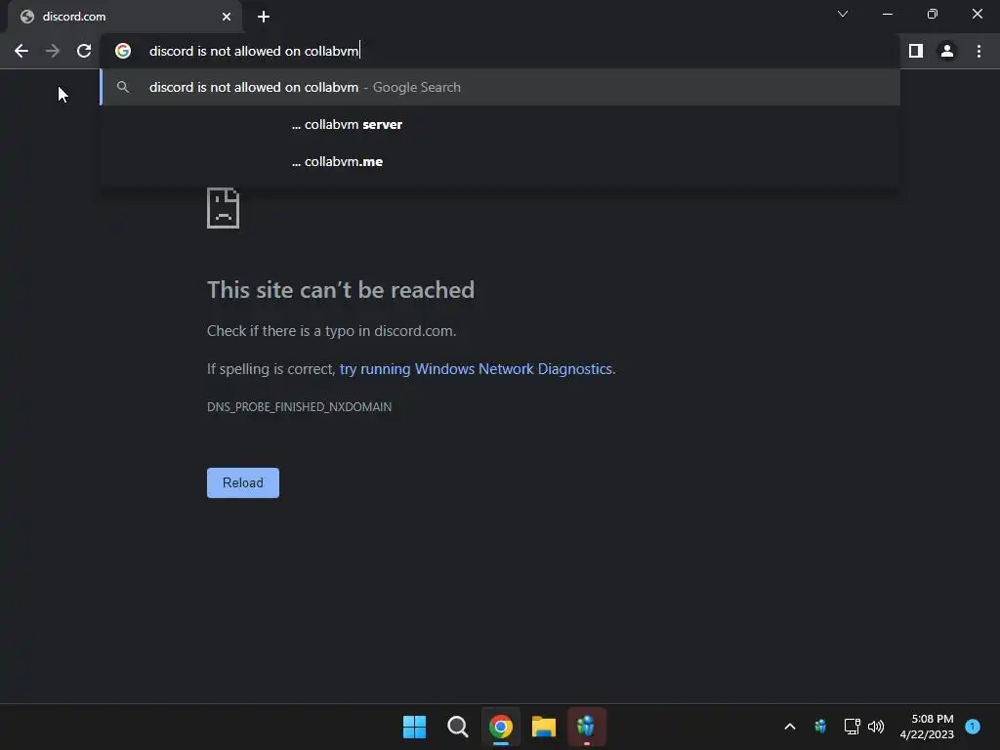Minimize the Chrome window
Viewport: 1000px width, 750px height.
887,14
